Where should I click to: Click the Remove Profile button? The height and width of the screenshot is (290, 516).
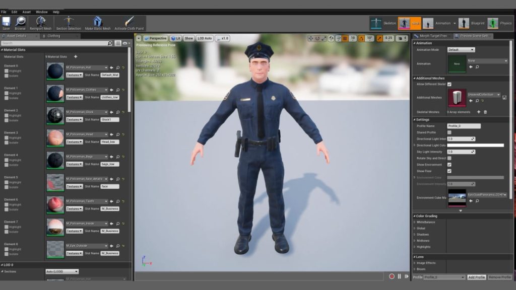(x=500, y=276)
